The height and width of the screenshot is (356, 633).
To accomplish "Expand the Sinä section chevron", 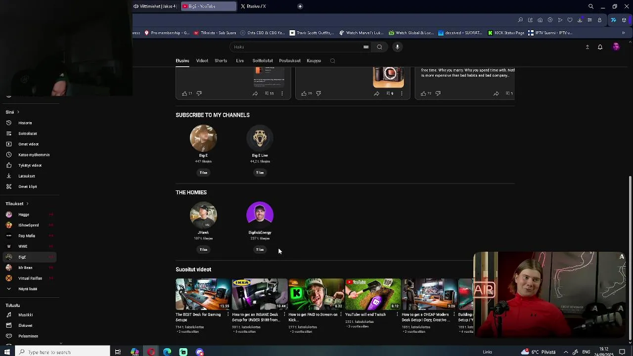I will pos(18,112).
